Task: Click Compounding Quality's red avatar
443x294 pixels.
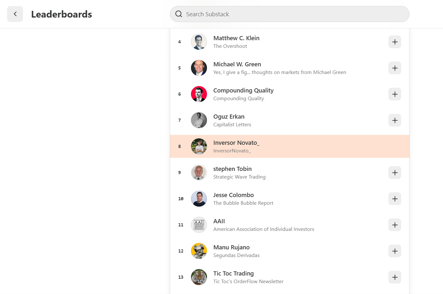Action: pyautogui.click(x=199, y=94)
